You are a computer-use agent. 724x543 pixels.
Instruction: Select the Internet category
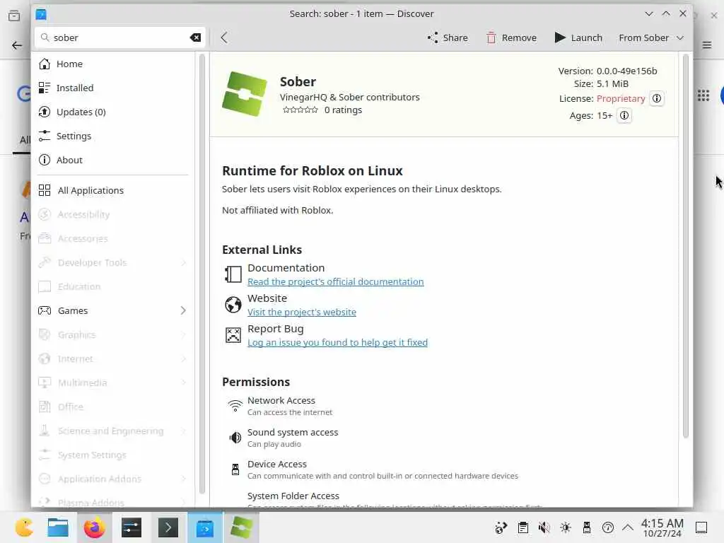pyautogui.click(x=112, y=358)
